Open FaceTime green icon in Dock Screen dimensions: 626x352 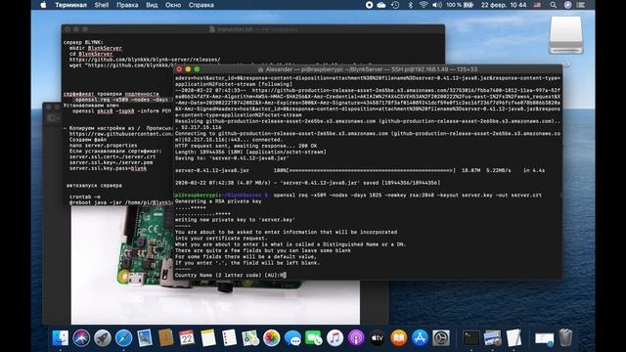[x=314, y=338]
